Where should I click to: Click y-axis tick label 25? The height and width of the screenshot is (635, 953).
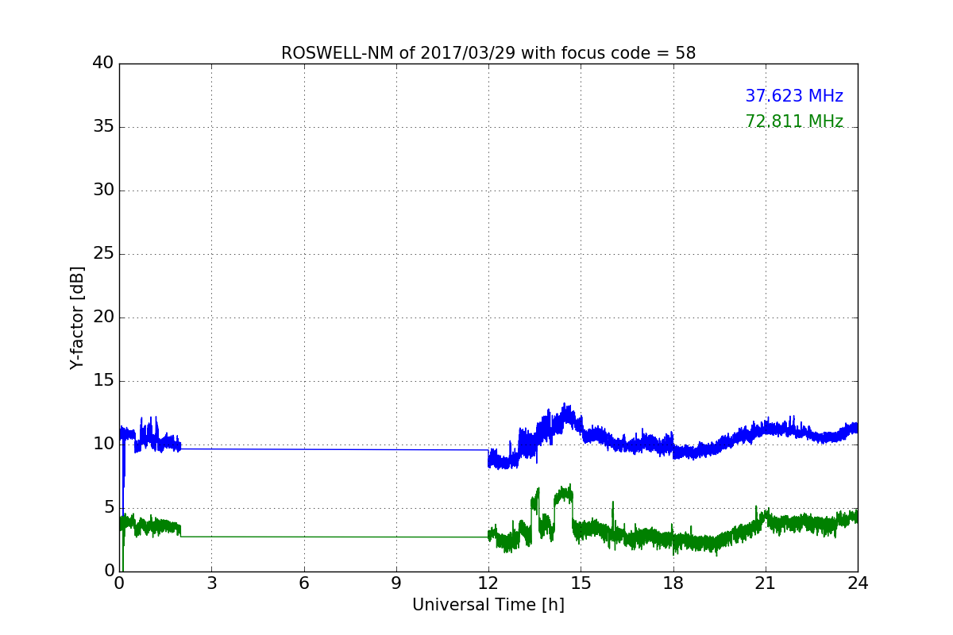tap(103, 254)
